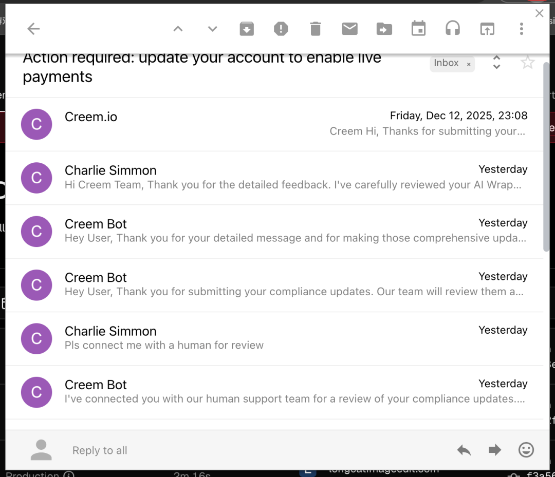Click the profile silhouette next to Reply to all
The height and width of the screenshot is (477, 555).
click(x=41, y=450)
